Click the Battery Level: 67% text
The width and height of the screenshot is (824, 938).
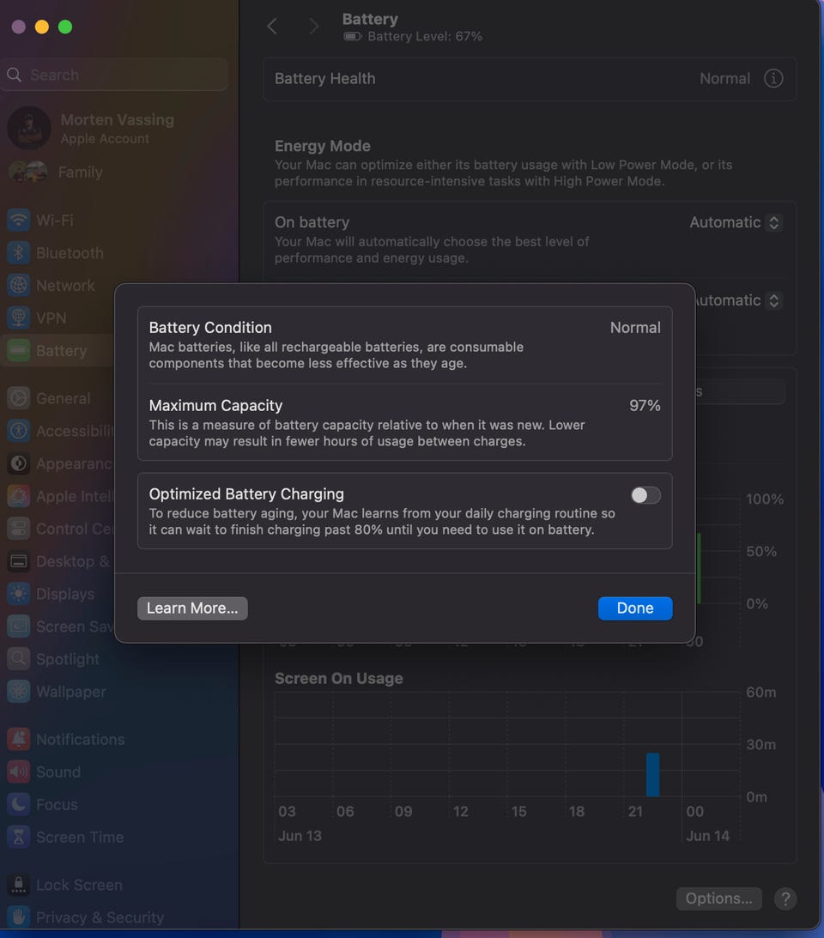(425, 37)
